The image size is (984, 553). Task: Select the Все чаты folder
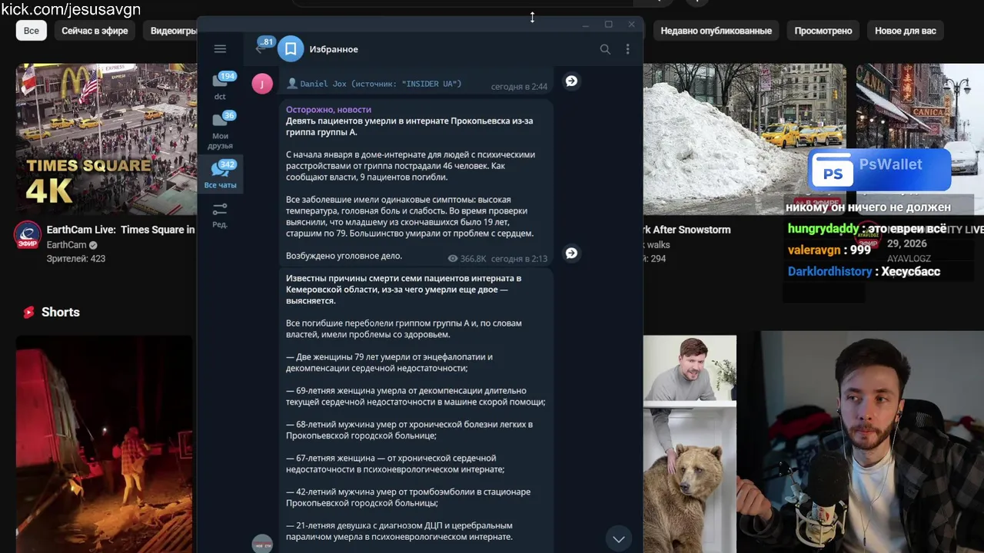220,175
